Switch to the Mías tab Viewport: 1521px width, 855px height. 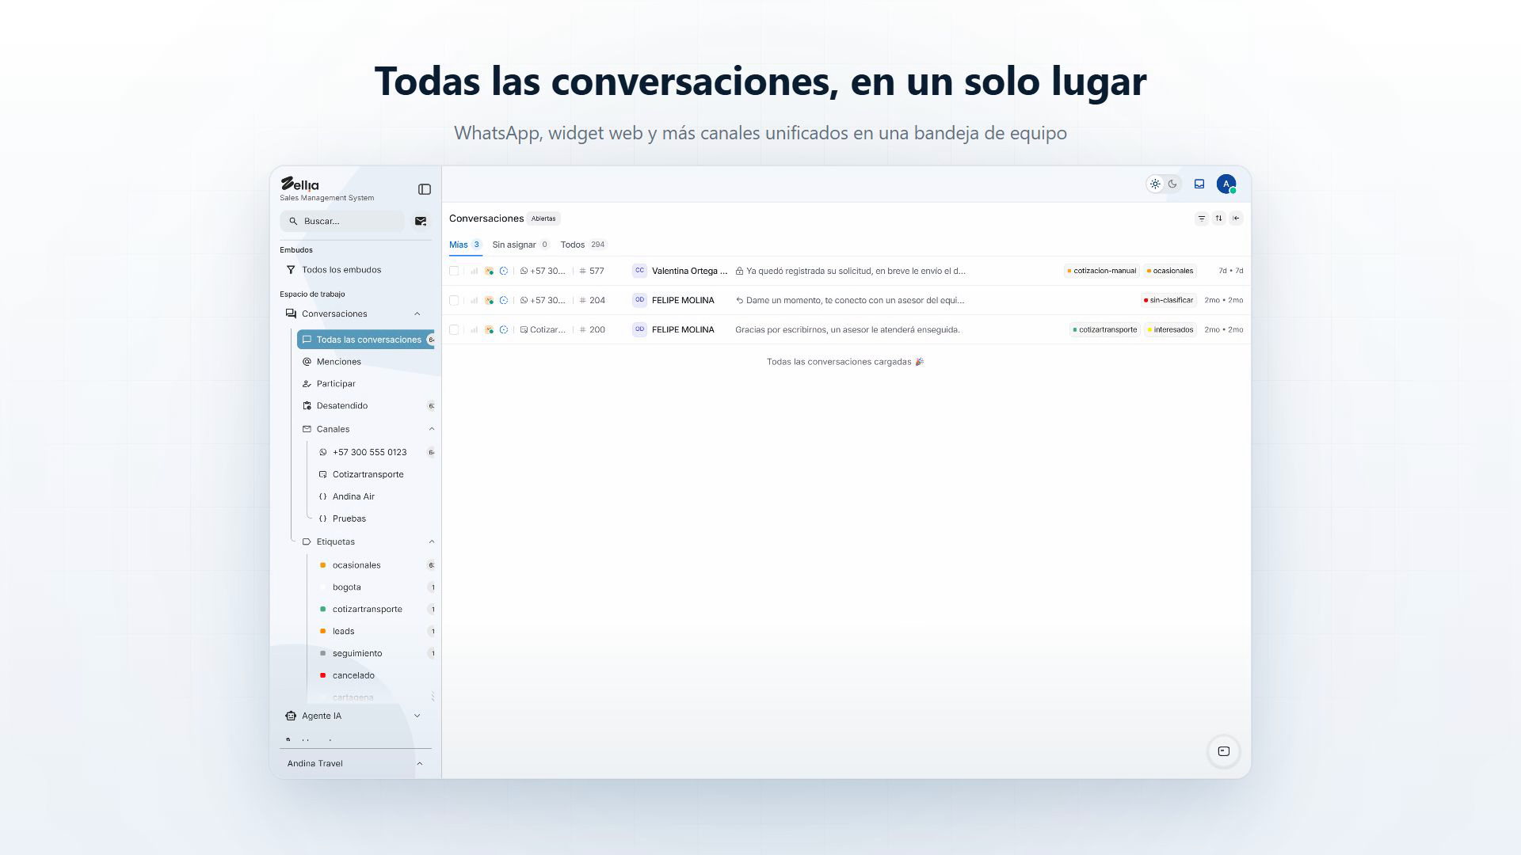pyautogui.click(x=465, y=245)
